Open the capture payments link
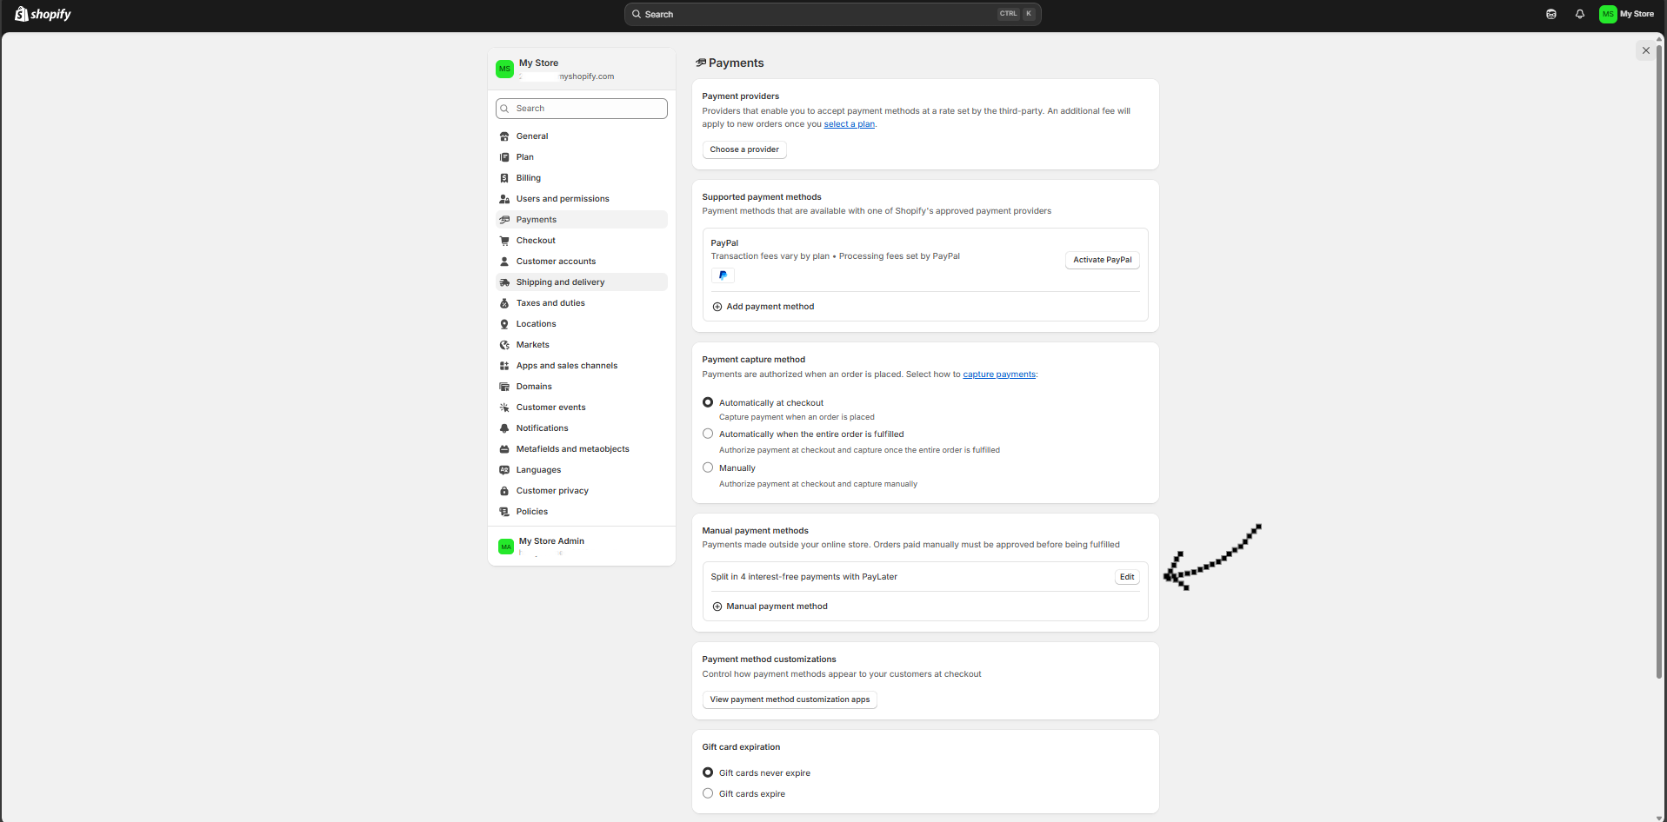This screenshot has height=822, width=1667. pyautogui.click(x=999, y=375)
